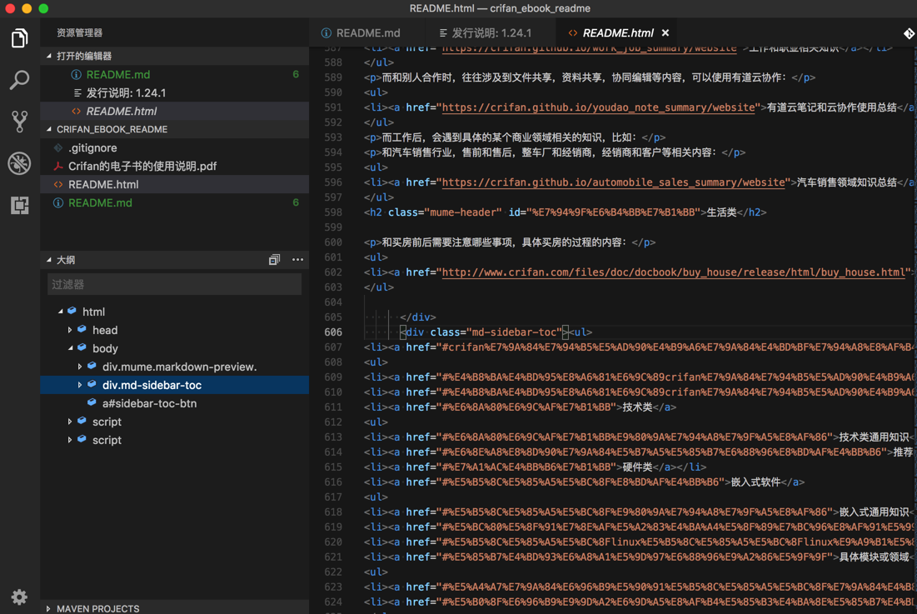Click the code icon on the README.html tab
917x614 pixels.
tap(572, 32)
